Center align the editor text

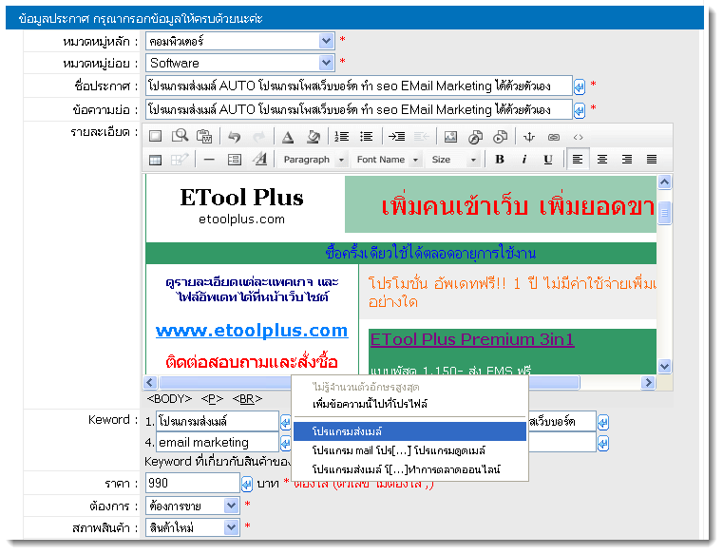click(x=602, y=160)
